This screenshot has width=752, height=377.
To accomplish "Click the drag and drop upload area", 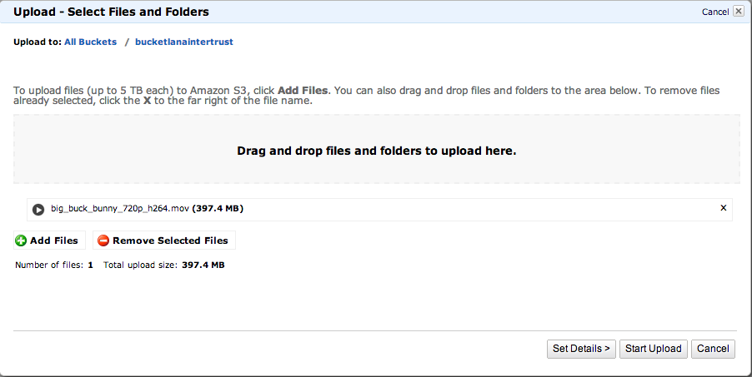I will [376, 150].
